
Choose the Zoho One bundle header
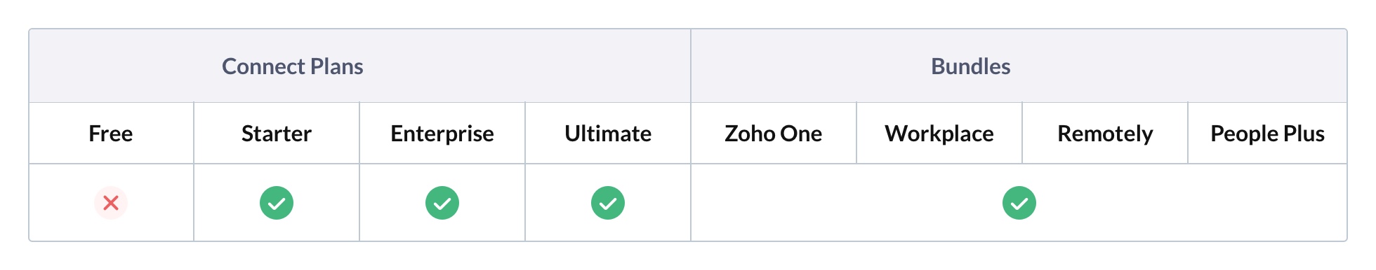(x=774, y=134)
